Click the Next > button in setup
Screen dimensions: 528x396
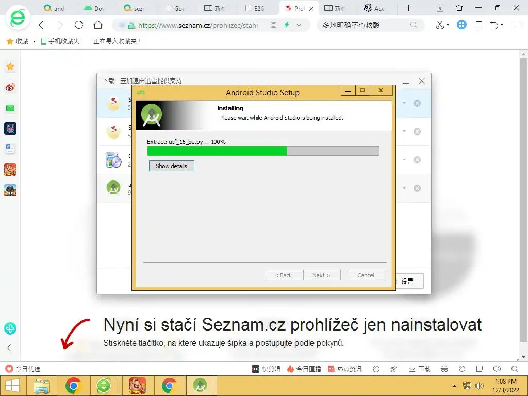coord(322,275)
